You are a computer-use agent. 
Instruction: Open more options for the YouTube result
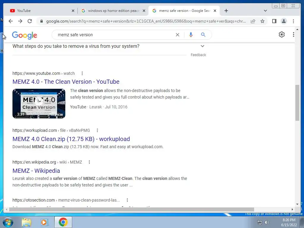(82, 73)
